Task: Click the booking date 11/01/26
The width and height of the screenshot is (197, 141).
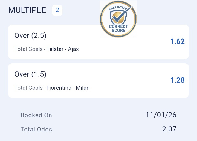Action: pyautogui.click(x=161, y=115)
